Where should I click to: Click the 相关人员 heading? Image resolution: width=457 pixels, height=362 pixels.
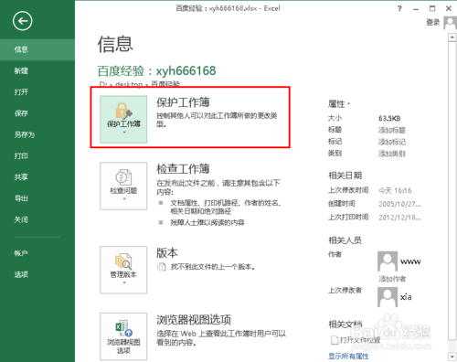[x=345, y=240]
